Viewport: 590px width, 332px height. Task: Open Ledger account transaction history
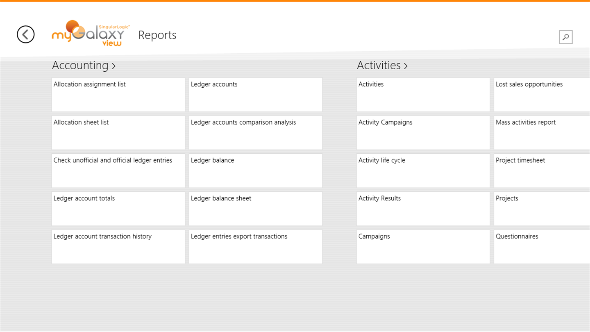click(x=118, y=246)
